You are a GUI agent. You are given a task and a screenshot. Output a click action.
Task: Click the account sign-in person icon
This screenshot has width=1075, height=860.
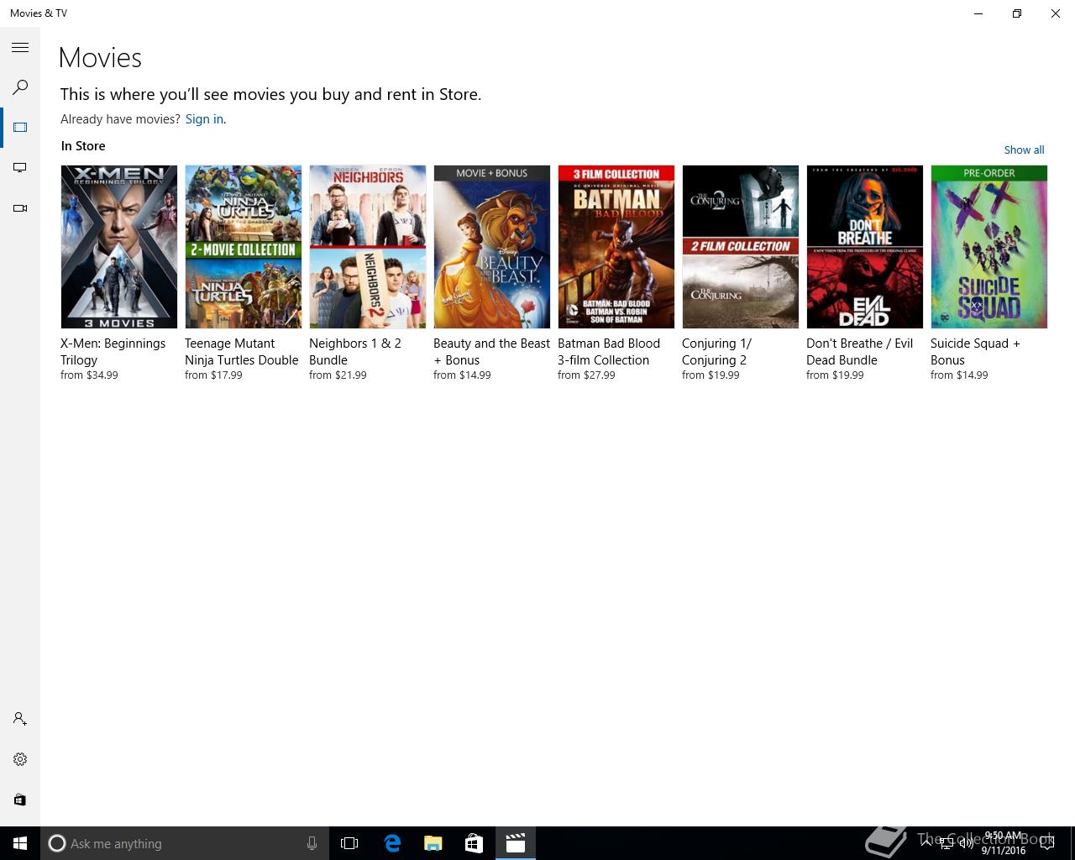point(20,719)
